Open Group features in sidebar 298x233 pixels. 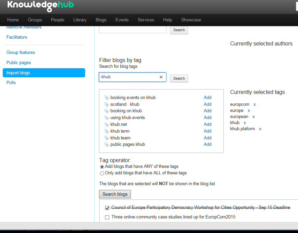coord(21,52)
